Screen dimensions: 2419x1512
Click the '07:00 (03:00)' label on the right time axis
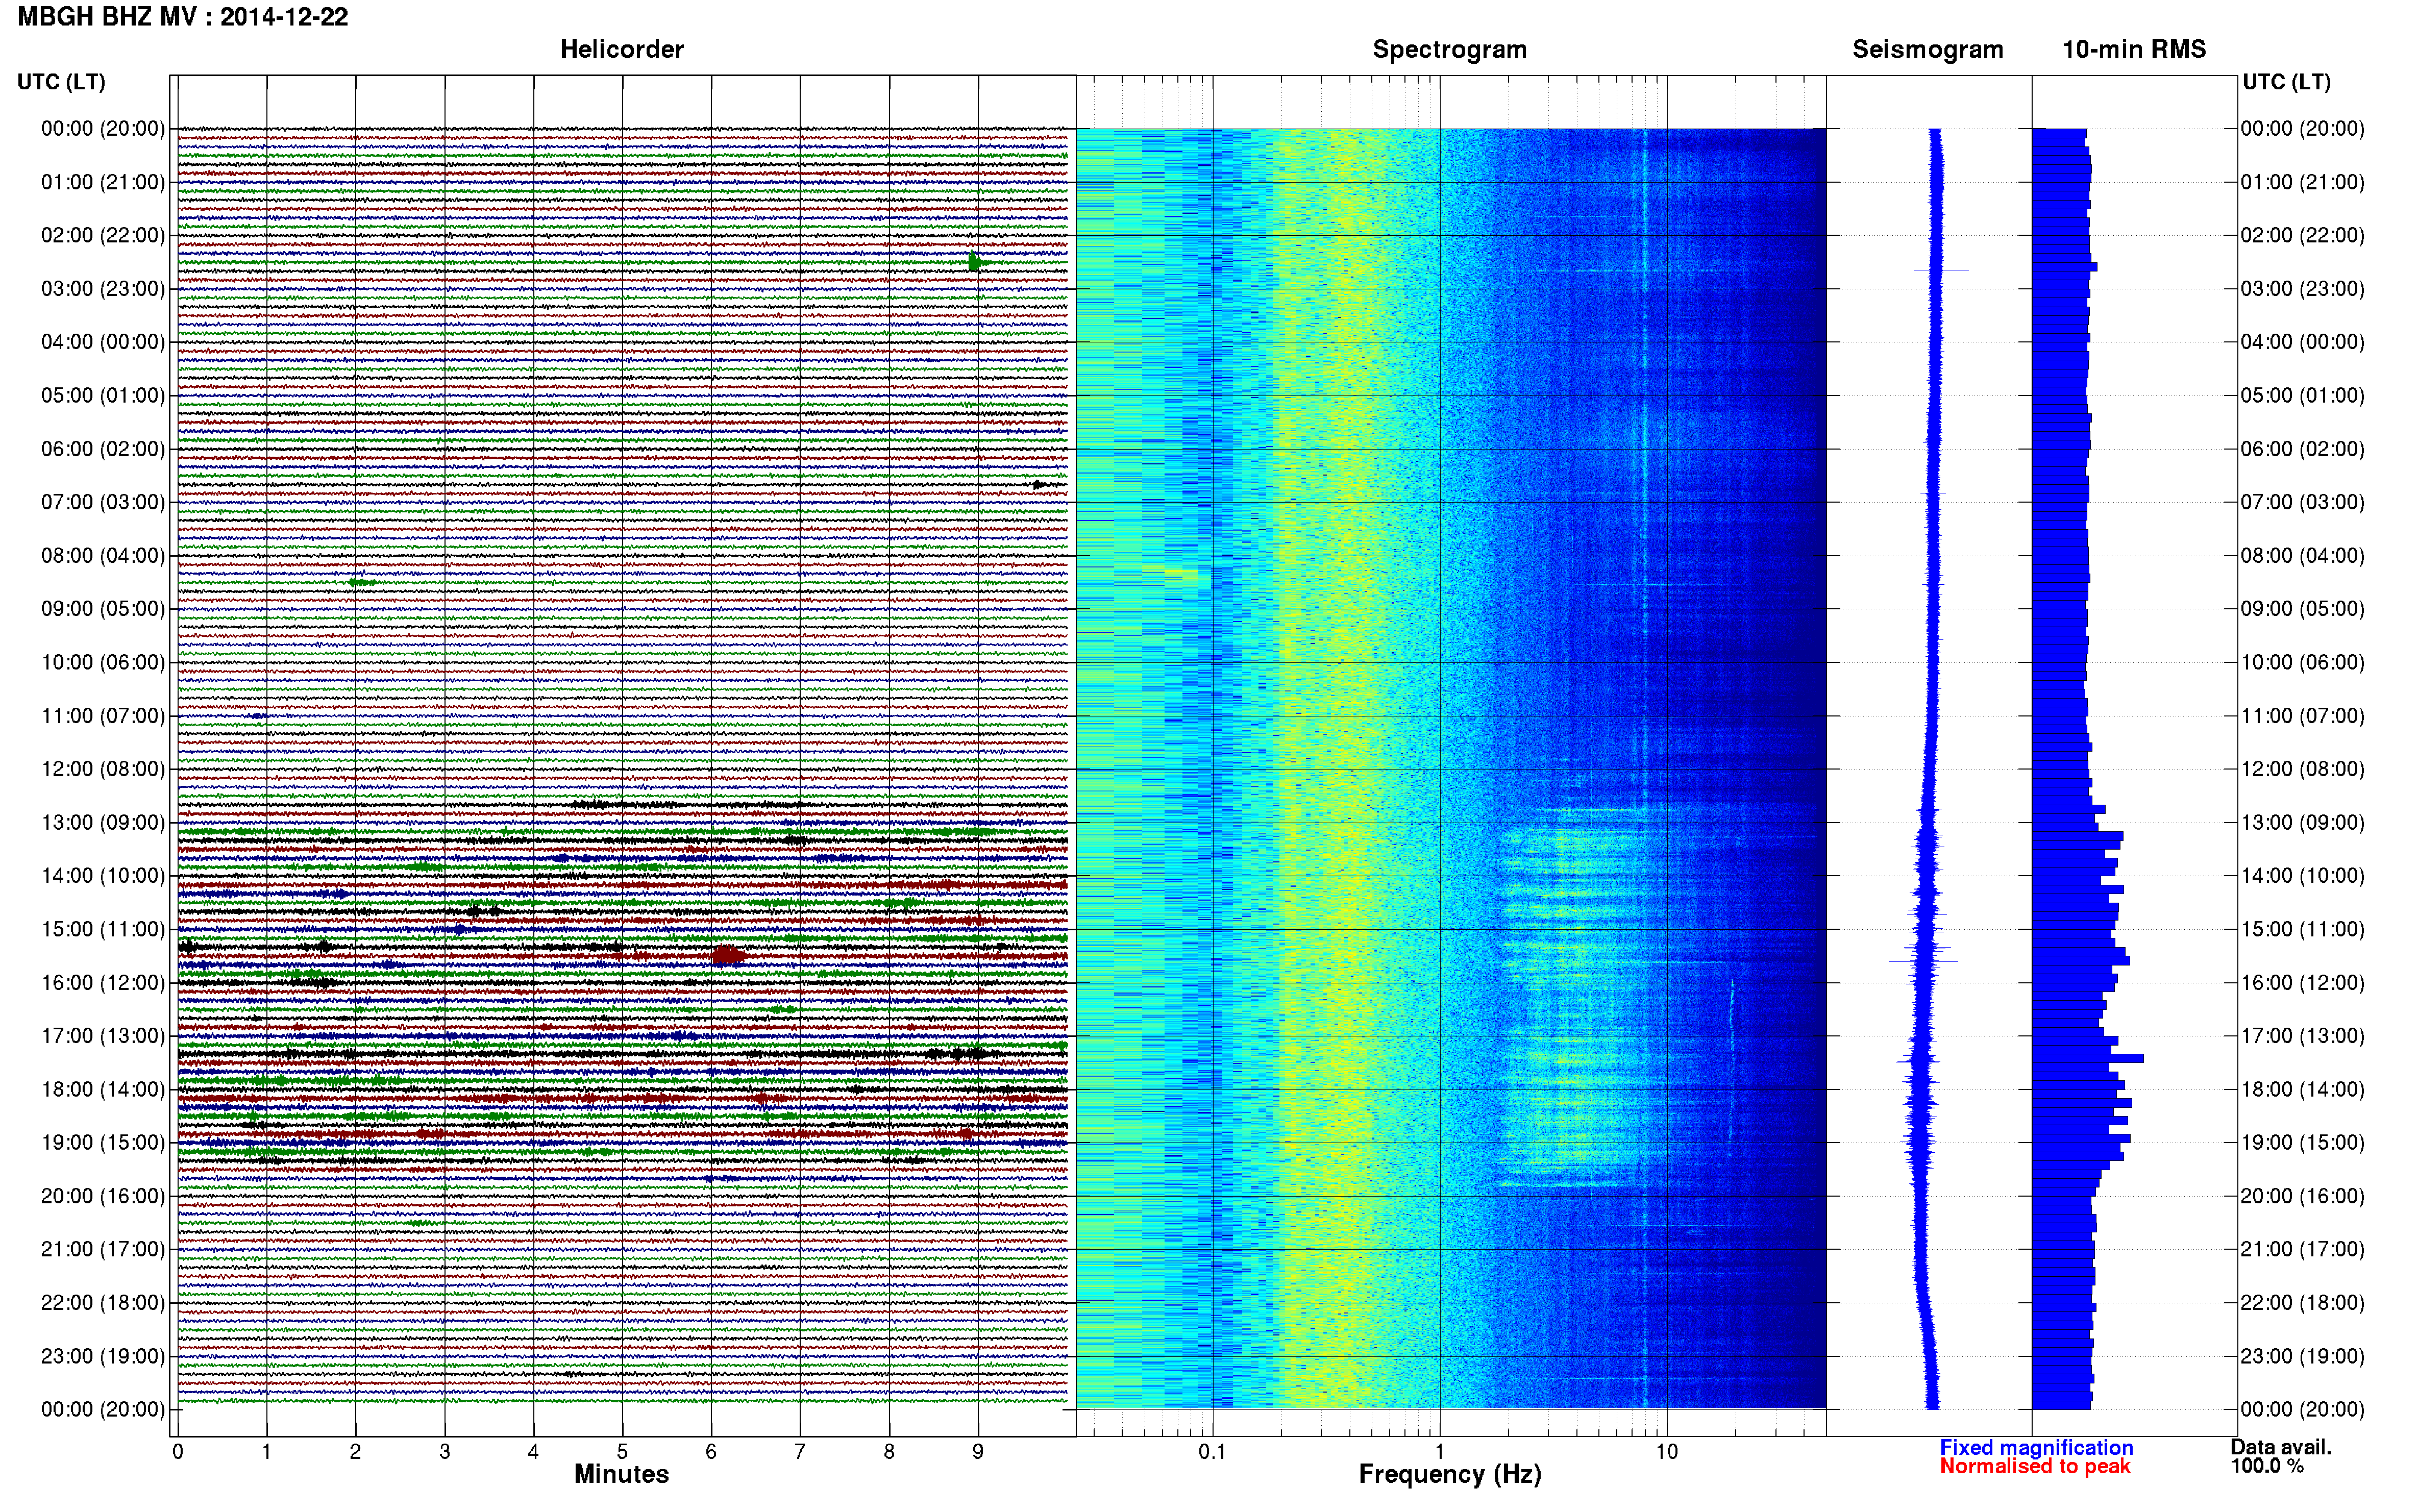(x=2302, y=502)
